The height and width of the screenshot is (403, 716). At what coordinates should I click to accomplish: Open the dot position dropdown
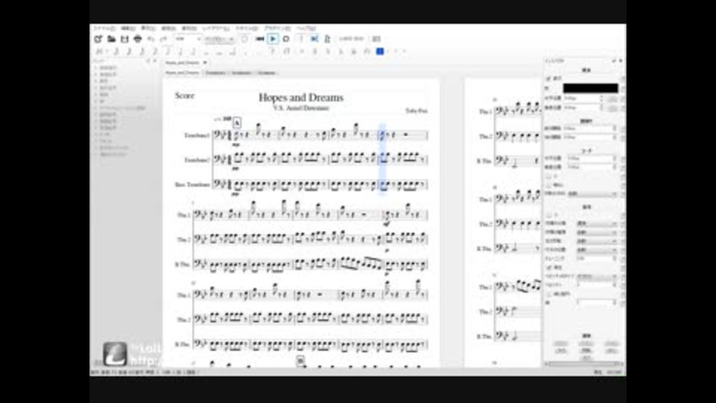point(597,250)
